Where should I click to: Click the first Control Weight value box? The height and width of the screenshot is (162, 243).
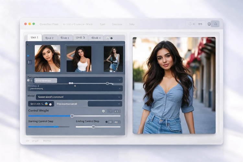(110, 111)
